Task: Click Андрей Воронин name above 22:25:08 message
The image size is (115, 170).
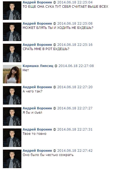Action: click(x=37, y=23)
